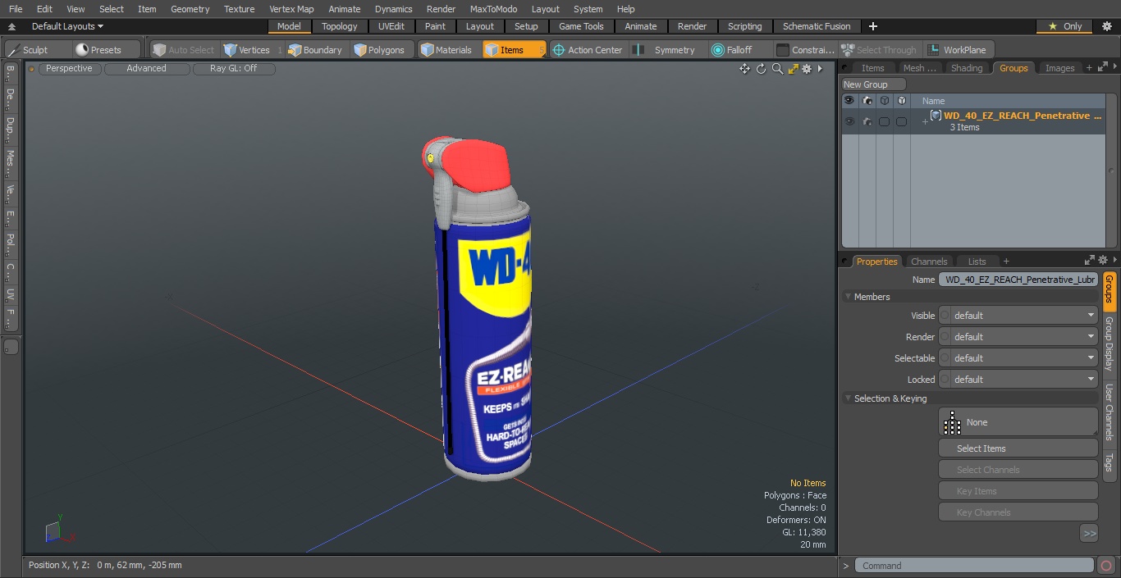Open the Advanced shading dropdown
This screenshot has height=578, width=1121.
146,69
